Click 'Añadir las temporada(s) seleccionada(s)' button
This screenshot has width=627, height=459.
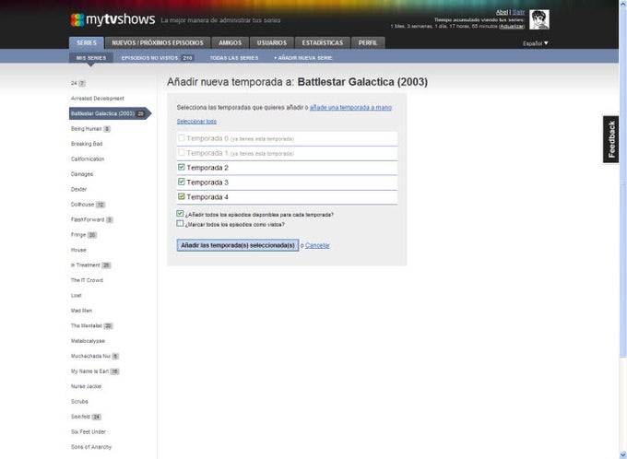(x=238, y=245)
